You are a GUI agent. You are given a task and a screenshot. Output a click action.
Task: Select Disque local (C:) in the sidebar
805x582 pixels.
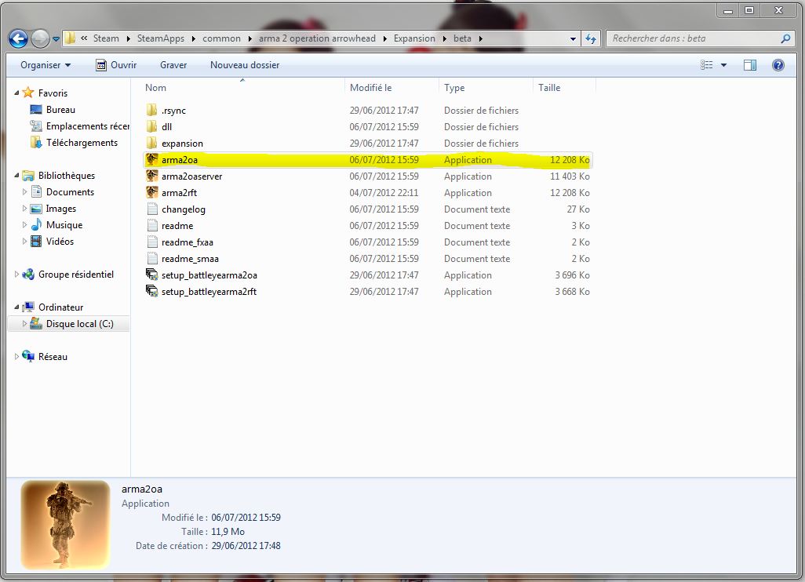pyautogui.click(x=79, y=324)
